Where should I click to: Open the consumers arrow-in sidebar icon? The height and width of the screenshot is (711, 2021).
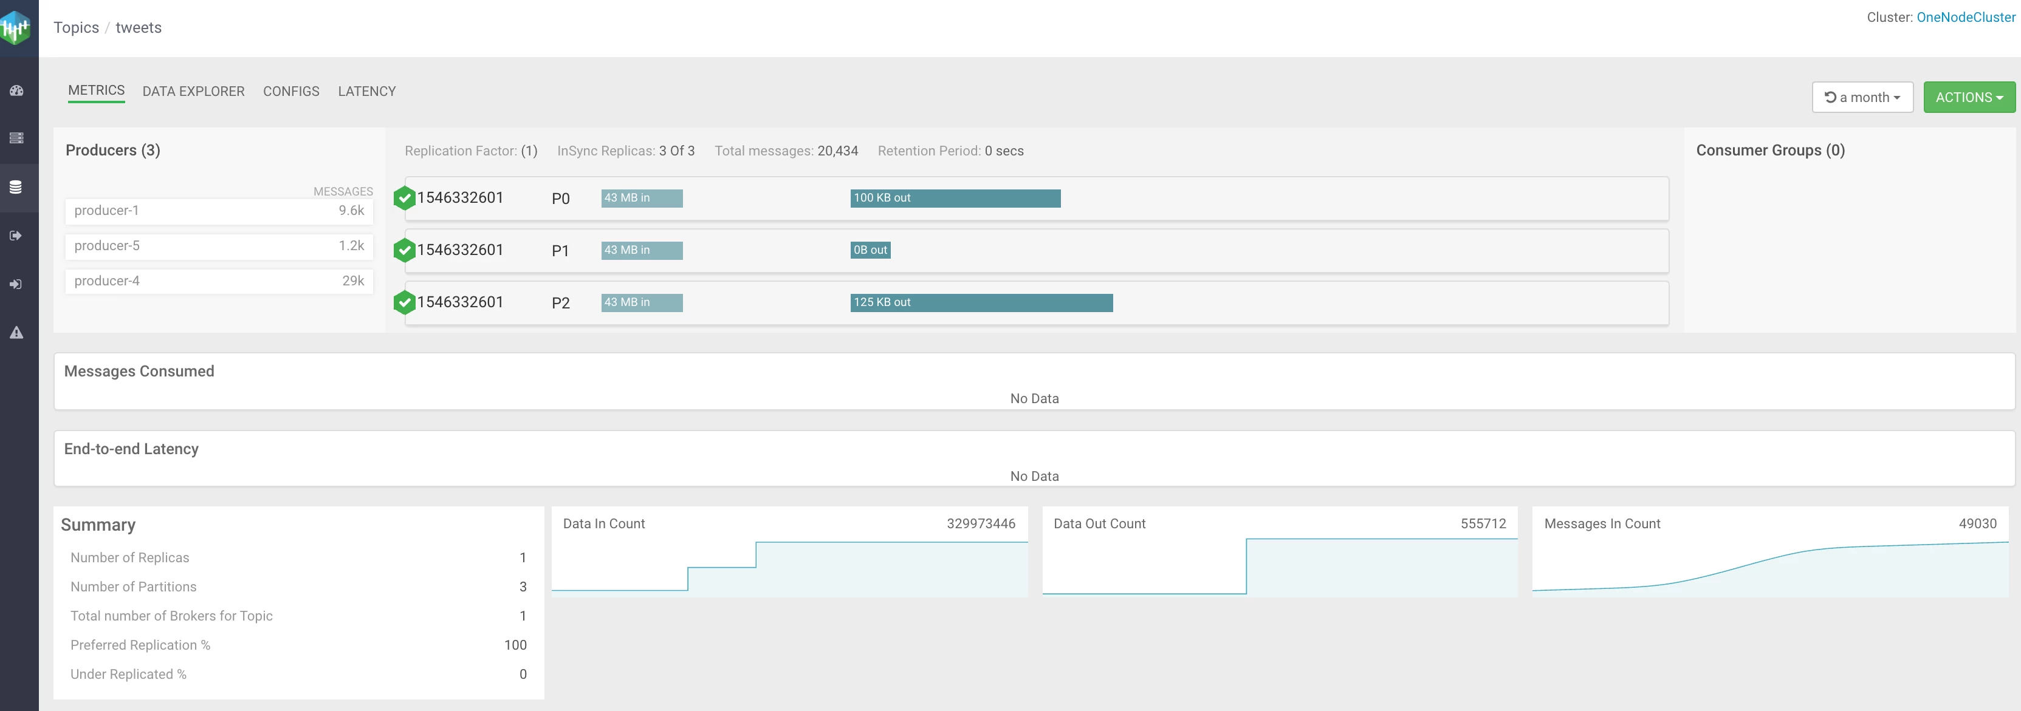(16, 285)
